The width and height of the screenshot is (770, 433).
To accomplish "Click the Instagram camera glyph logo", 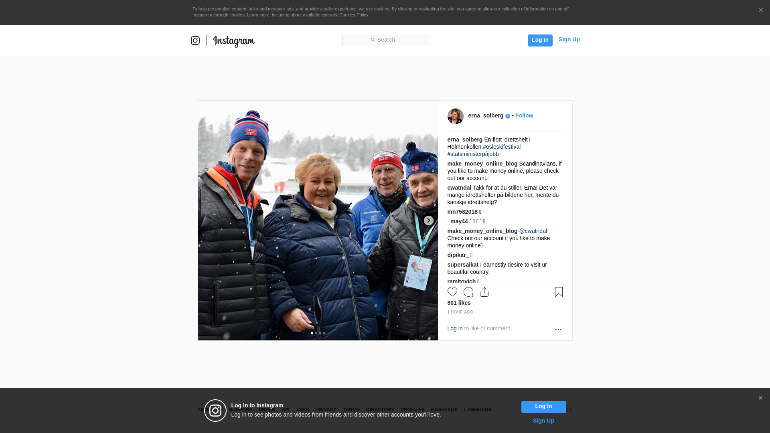I will pos(195,40).
